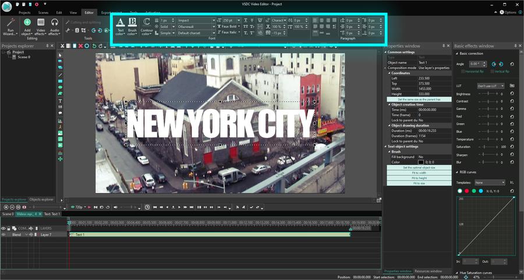Adjust the Contrast slider
Image resolution: width=524 pixels, height=280 pixels.
[488, 101]
